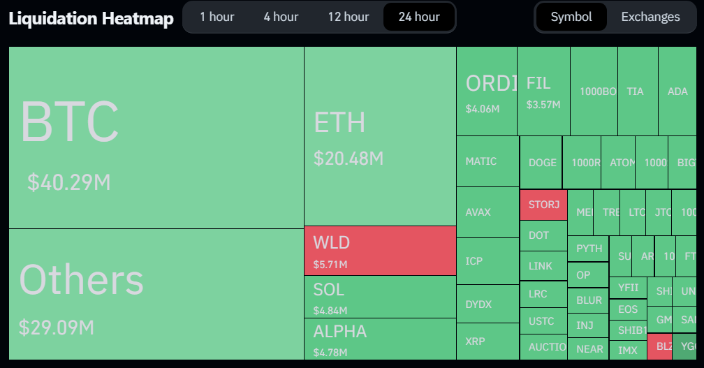Open the ETH $20.48M tile
Viewport: 704px width, 368px height.
380,136
